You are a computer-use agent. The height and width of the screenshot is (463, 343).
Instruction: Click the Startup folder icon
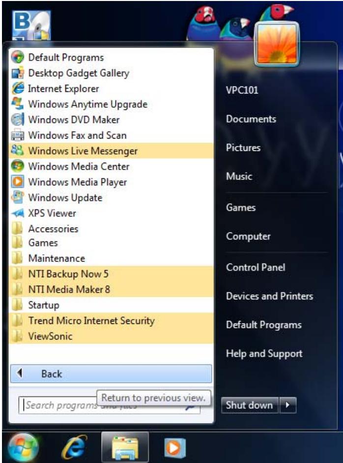[x=17, y=305]
